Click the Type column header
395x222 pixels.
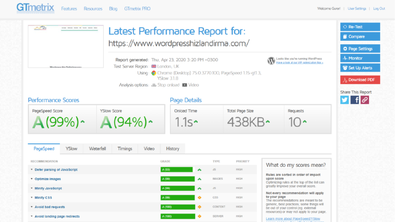[216, 161]
